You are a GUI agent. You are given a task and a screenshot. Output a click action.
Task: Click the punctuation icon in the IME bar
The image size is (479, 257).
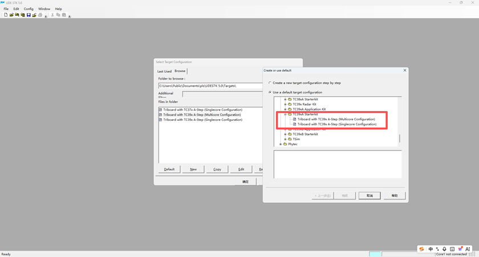[437, 249]
